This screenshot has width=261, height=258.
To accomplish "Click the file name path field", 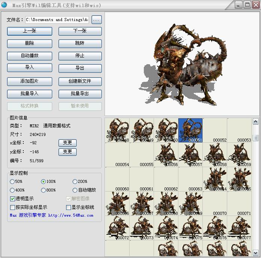I will click(x=57, y=20).
